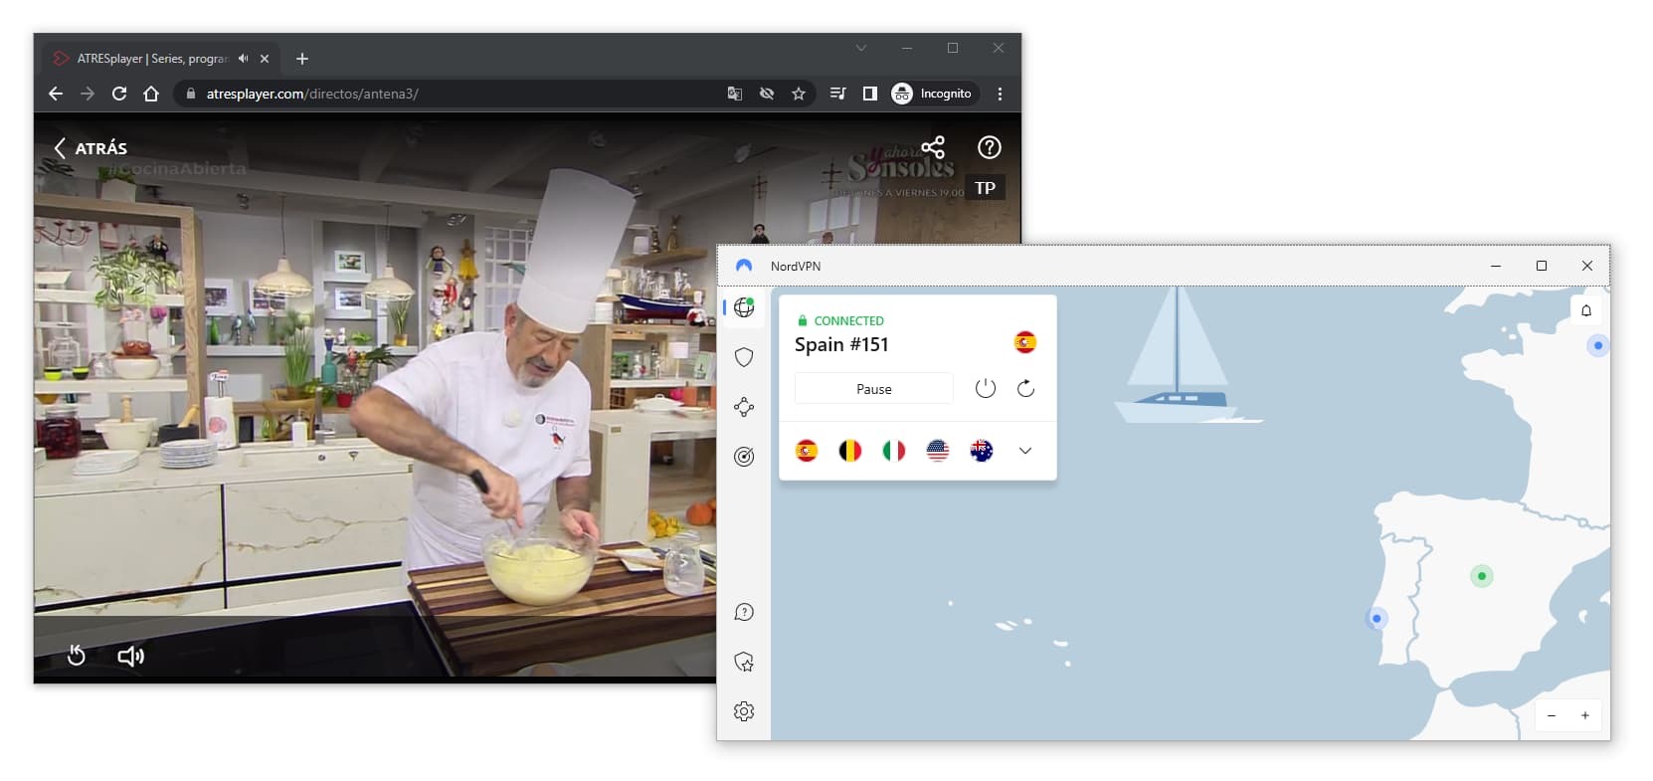Open a new Chrome tab
The image size is (1653, 781).
(302, 59)
